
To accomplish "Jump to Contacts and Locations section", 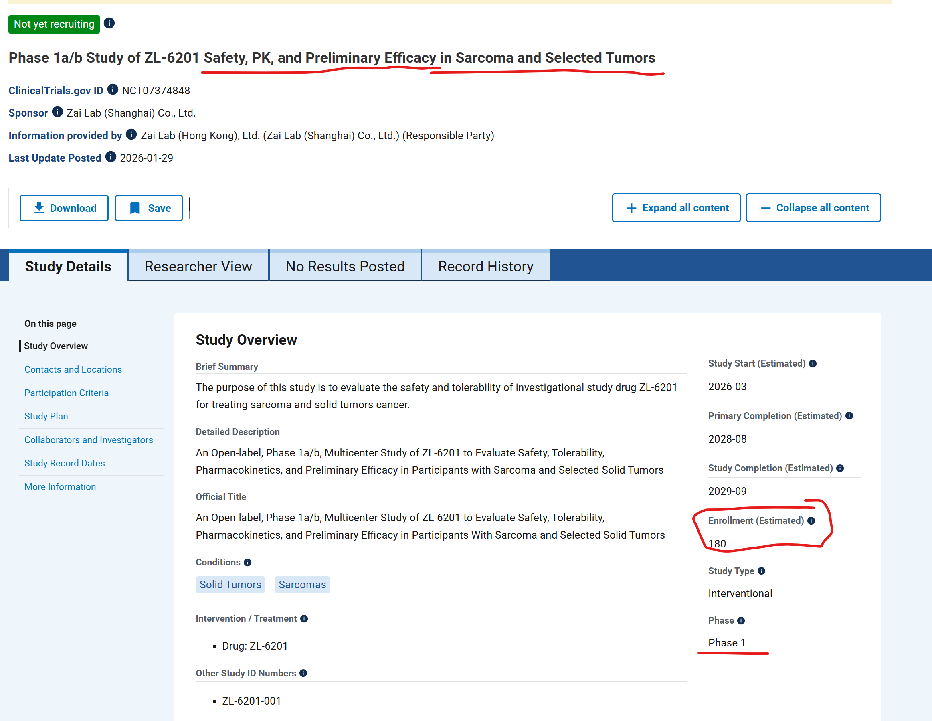I will click(x=73, y=369).
